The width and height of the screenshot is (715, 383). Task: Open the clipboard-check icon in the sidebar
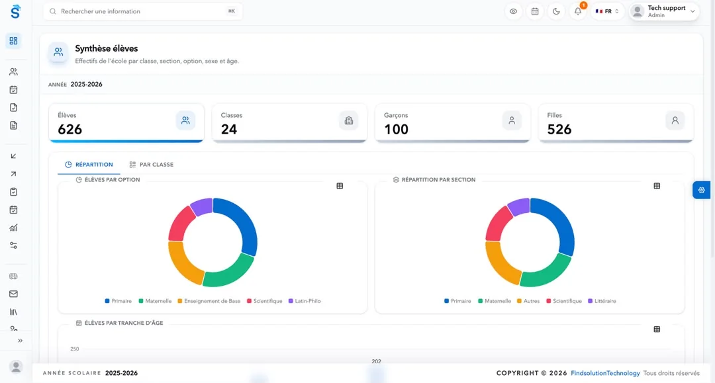[x=13, y=192]
